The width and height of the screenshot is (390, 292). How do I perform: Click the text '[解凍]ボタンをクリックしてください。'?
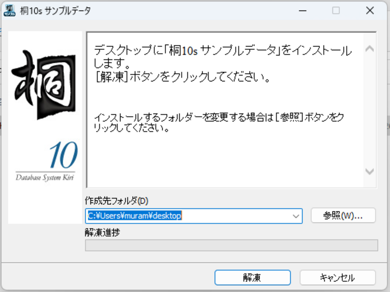tap(183, 77)
